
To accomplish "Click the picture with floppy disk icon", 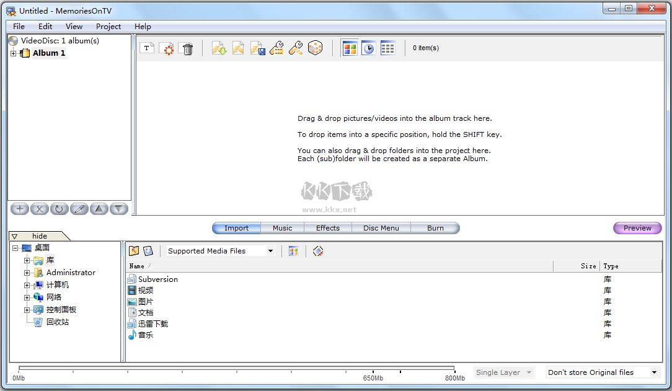I will coord(258,48).
